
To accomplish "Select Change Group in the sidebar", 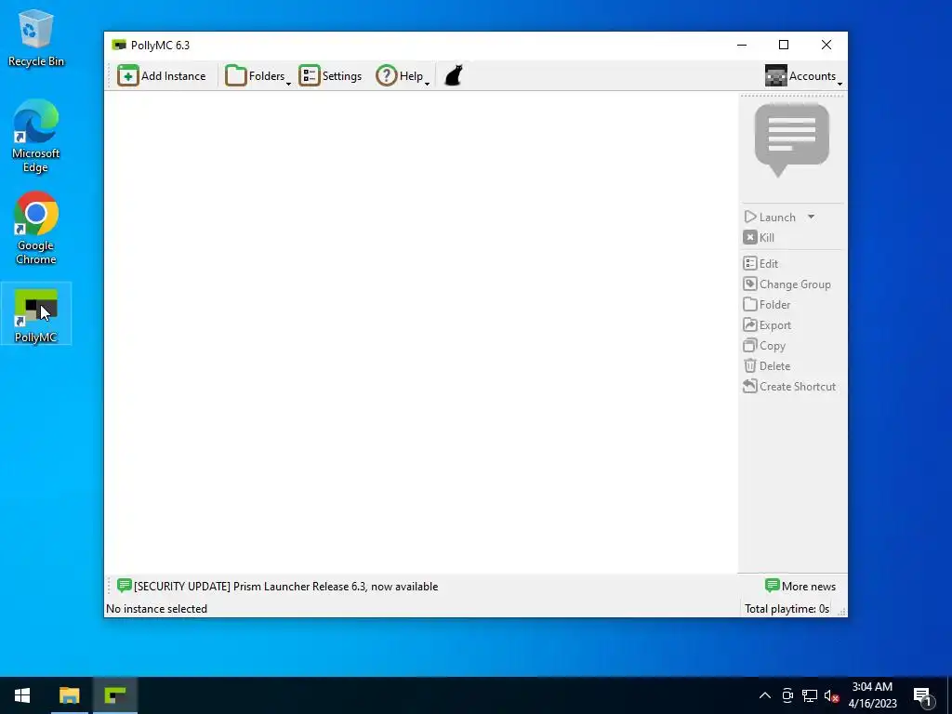I will (787, 284).
